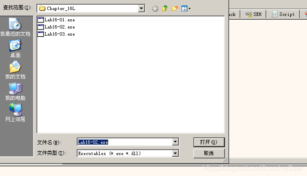This screenshot has height=176, width=307.
Task: Click the Executables file type field
Action: [125, 153]
